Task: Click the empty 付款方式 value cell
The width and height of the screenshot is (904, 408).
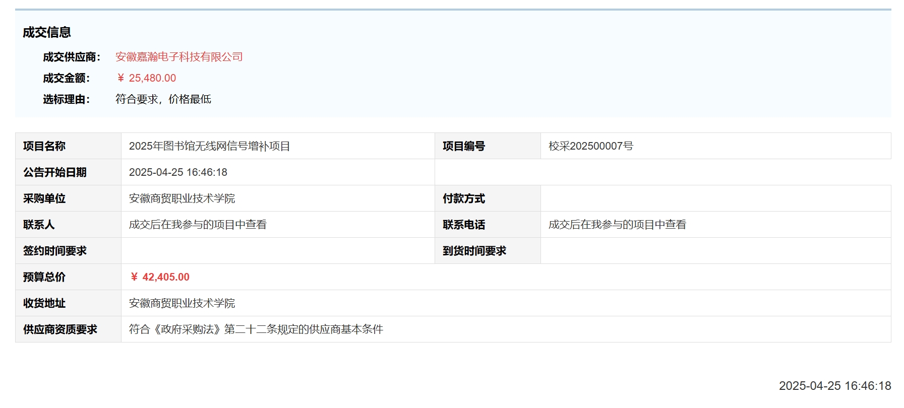Action: click(x=715, y=198)
